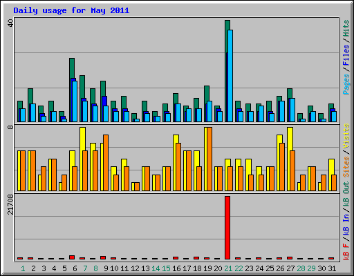Click the green hits bar for day 2
The height and width of the screenshot is (276, 354).
30,96
